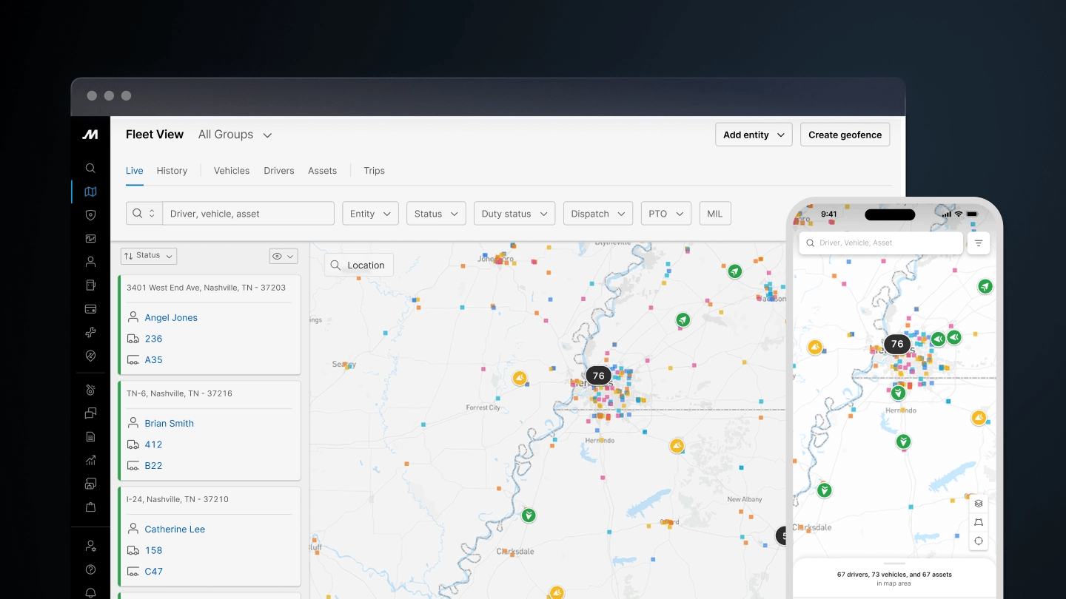The width and height of the screenshot is (1066, 599).
Task: Open the help question mark icon
Action: (90, 569)
